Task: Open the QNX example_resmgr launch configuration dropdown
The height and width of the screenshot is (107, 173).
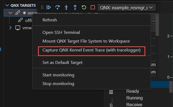Action: click(x=127, y=8)
